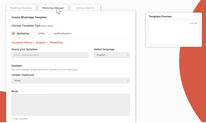This screenshot has height=123, width=206.
Task: Click the template name input field
Action: click(50, 55)
